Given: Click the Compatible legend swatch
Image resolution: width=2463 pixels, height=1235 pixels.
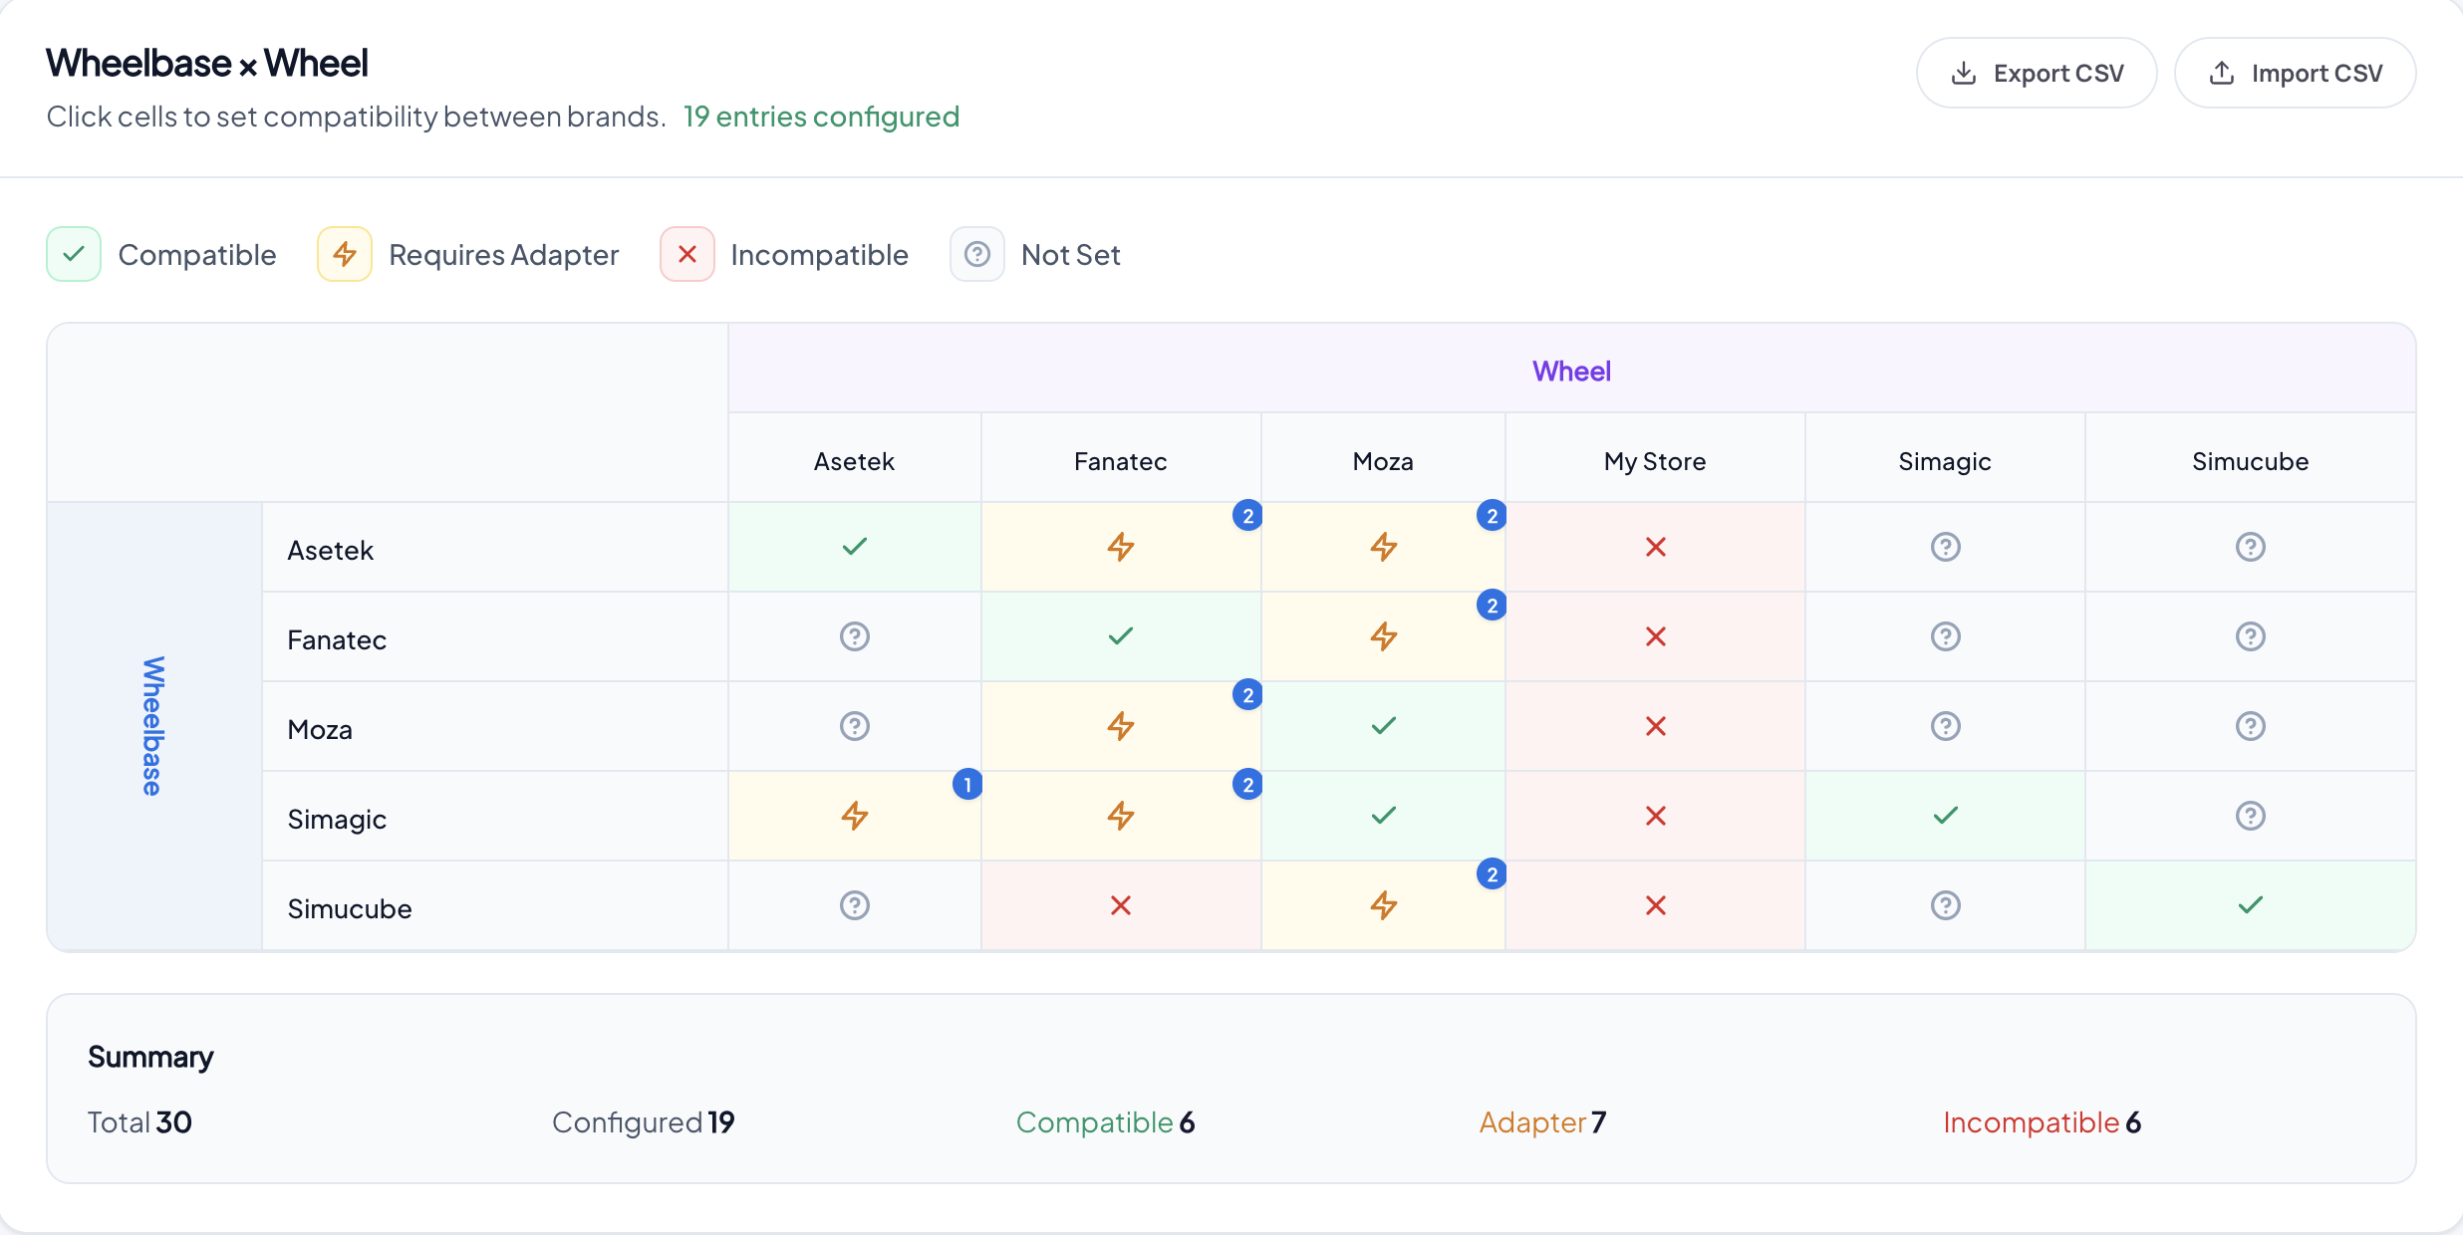Looking at the screenshot, I should tap(74, 254).
